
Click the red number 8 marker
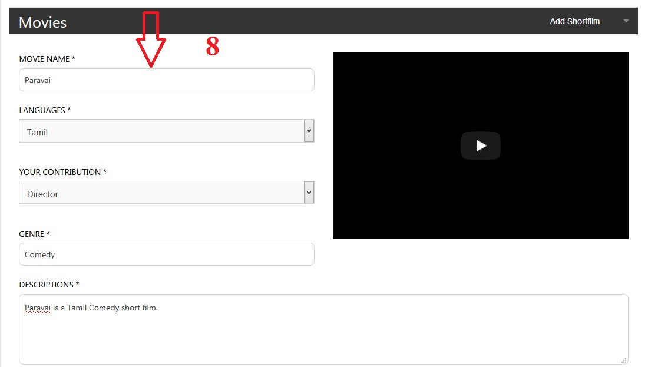[x=212, y=46]
